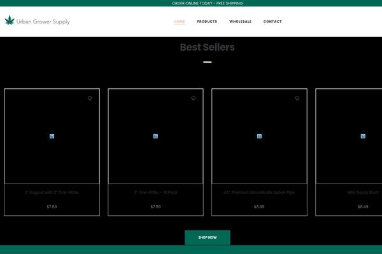Viewport: 382px width, 254px height.
Task: Click the $7.69 price
Action: [x=52, y=207]
